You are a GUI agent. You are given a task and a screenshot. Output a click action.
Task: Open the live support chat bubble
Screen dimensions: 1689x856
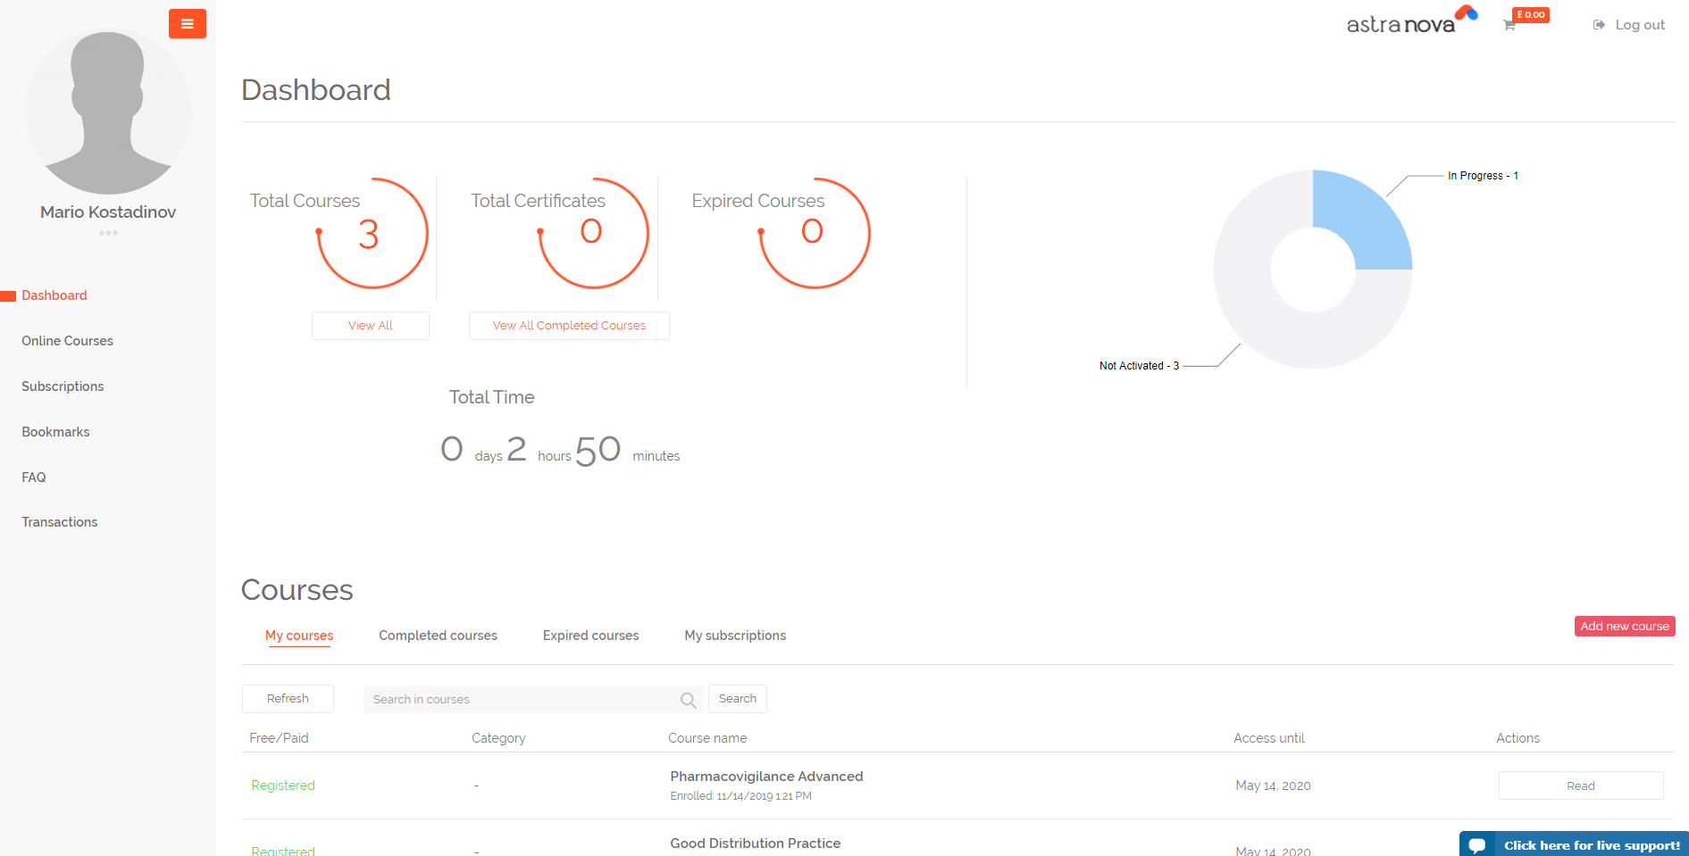(1574, 844)
